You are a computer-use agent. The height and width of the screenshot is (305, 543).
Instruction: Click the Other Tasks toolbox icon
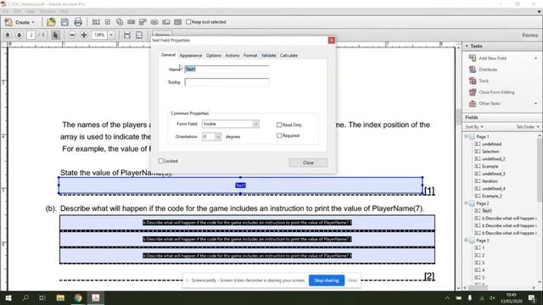point(473,103)
